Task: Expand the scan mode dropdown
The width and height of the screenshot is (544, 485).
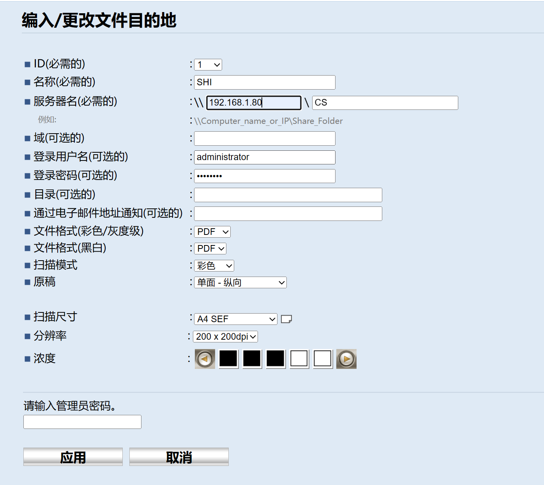Action: (x=214, y=266)
